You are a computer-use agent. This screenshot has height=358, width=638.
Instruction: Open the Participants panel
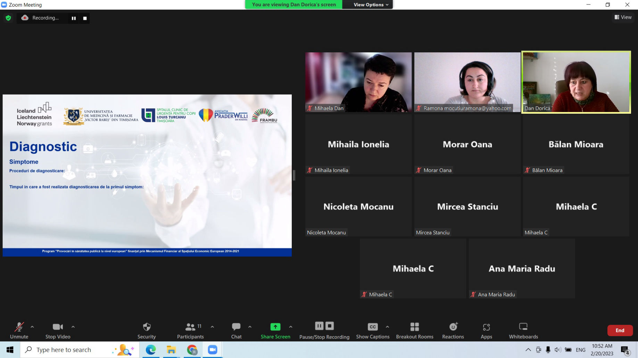click(x=190, y=330)
